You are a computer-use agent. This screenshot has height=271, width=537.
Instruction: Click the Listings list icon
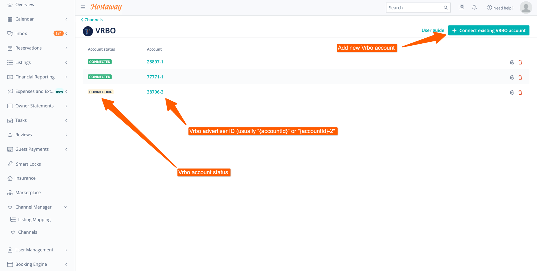tap(10, 62)
